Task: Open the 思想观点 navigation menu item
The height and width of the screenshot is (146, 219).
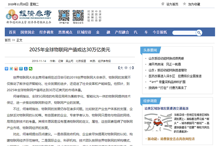Action: coord(65,32)
